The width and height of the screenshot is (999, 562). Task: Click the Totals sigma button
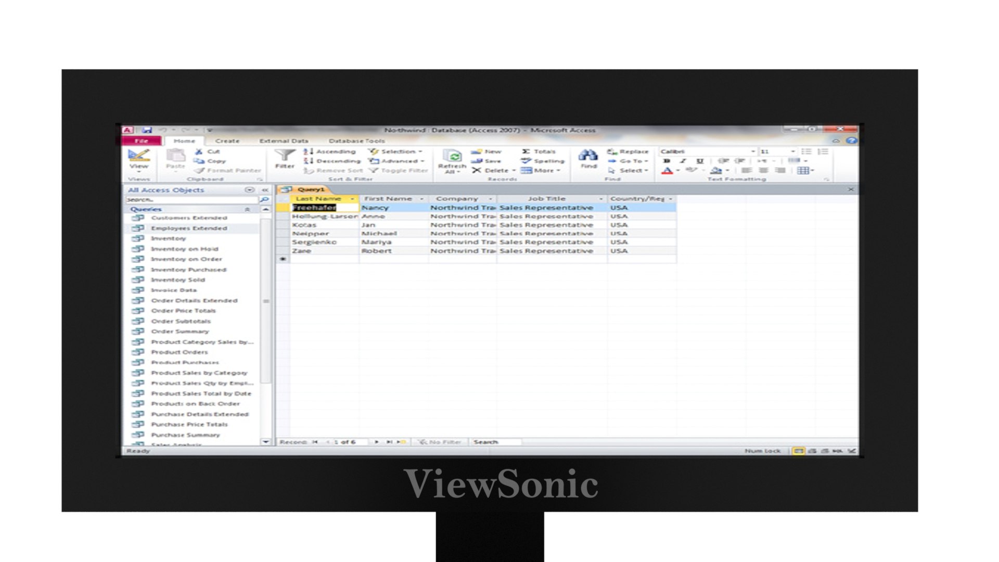539,151
